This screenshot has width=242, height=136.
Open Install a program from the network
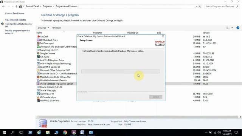pos(17,32)
